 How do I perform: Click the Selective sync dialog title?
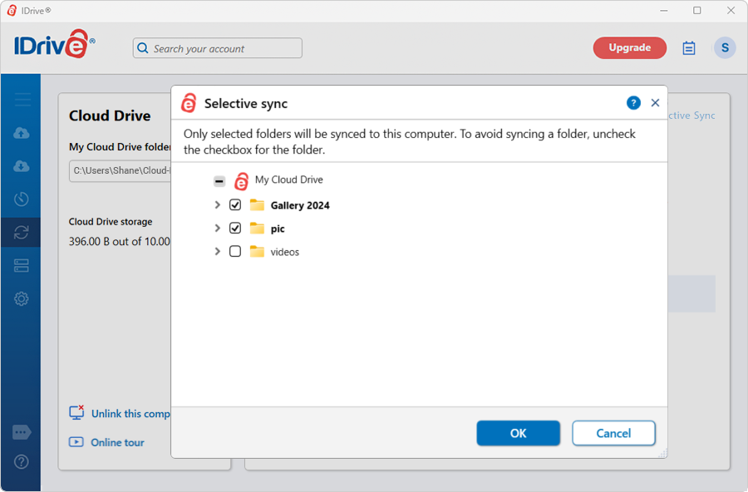click(x=246, y=104)
